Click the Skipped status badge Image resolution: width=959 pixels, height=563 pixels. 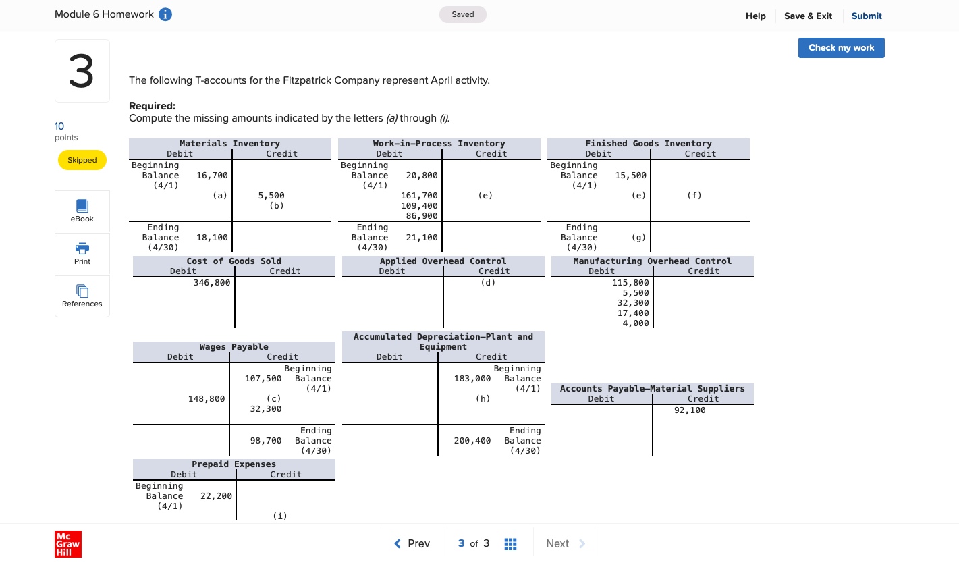[x=82, y=160]
